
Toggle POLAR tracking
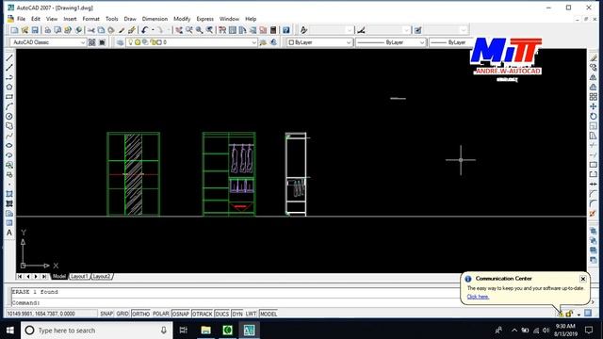pos(161,314)
